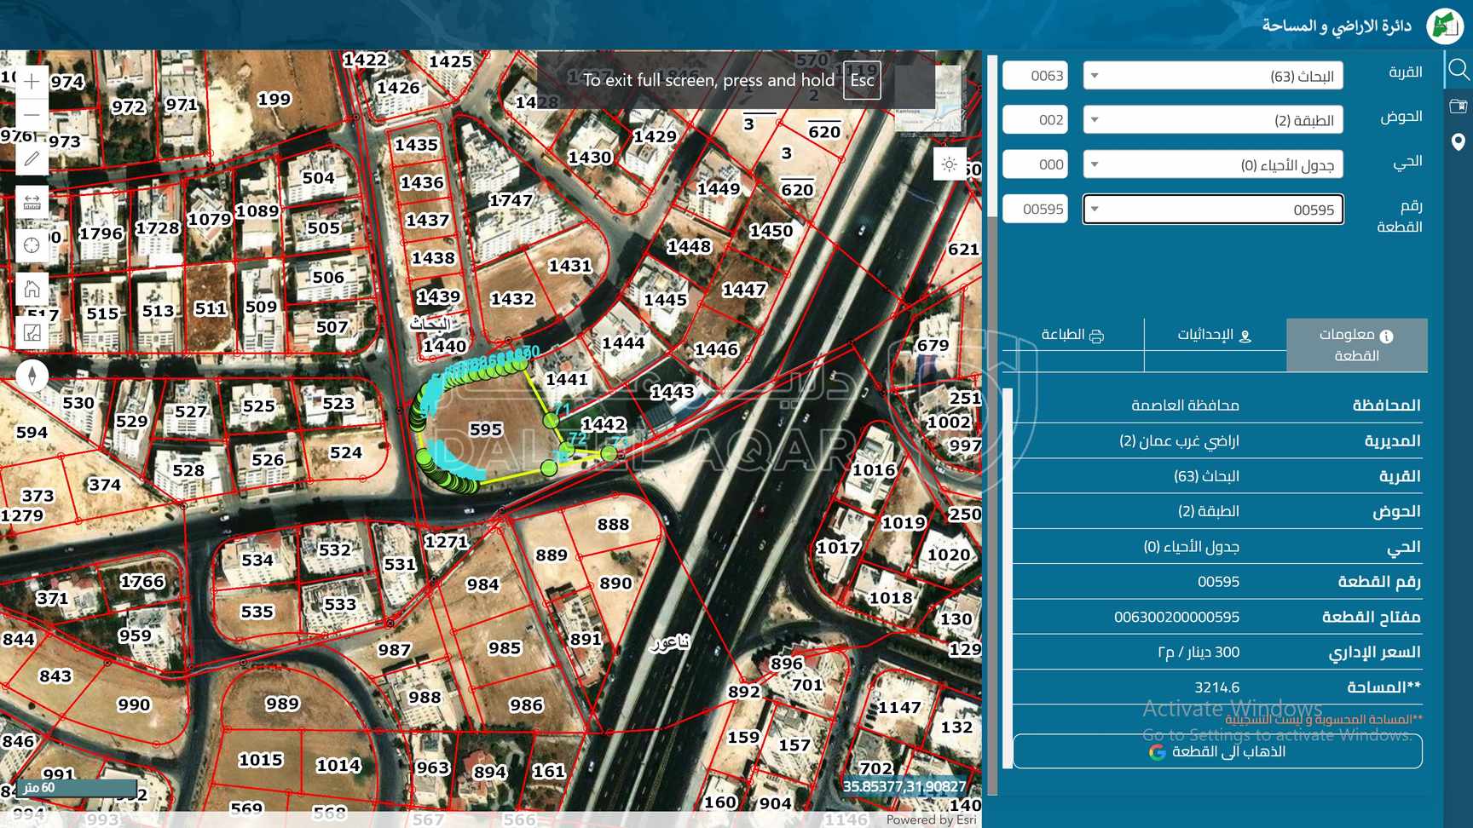Click the الذهاب الى القطعة Google button
The image size is (1473, 828).
pos(1217,751)
